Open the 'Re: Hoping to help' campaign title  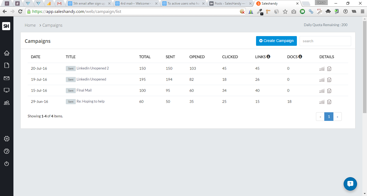[91, 101]
